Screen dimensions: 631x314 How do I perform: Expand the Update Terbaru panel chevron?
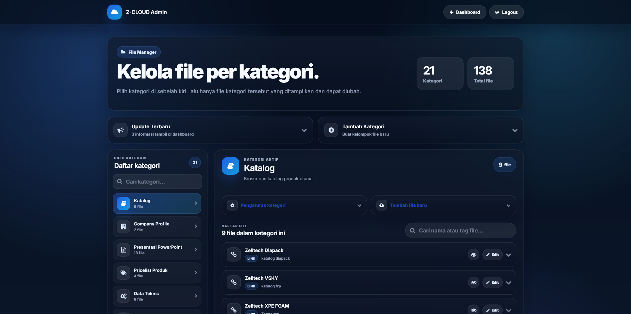point(304,130)
